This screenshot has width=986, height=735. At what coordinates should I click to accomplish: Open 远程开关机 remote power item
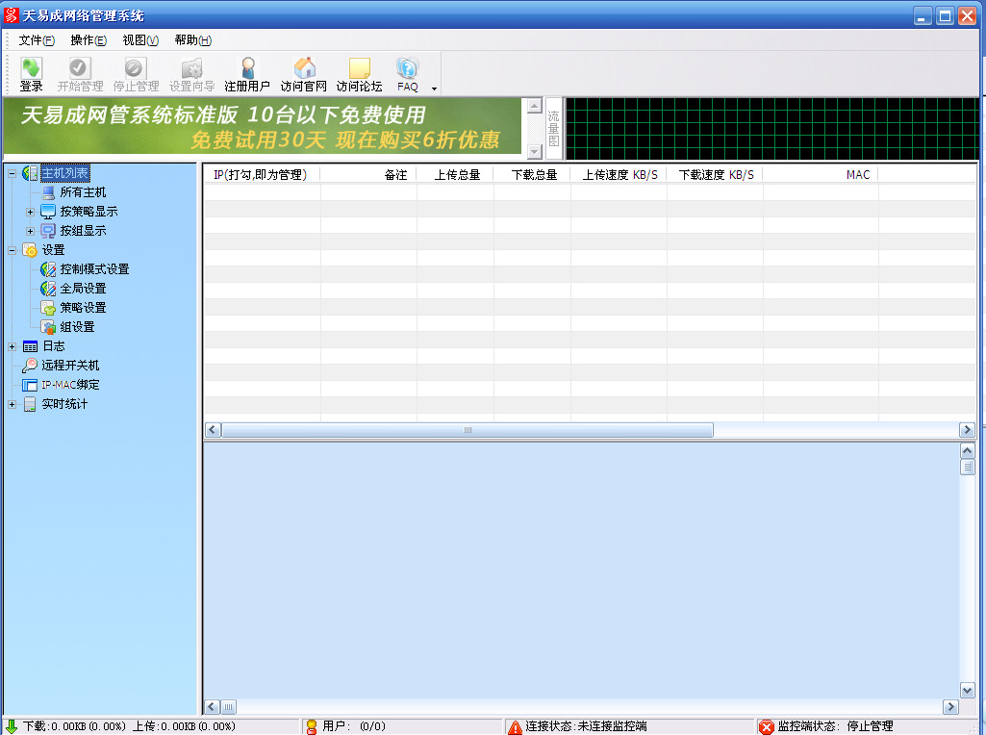tap(69, 366)
